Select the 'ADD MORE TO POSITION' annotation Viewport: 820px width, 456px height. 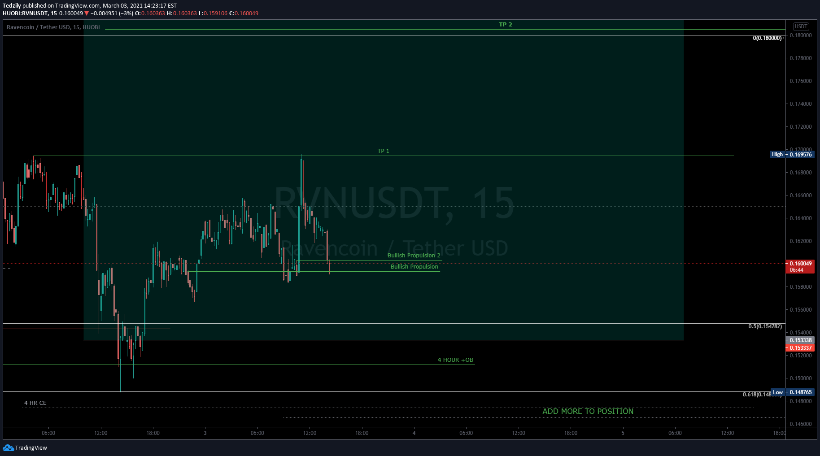pos(588,411)
